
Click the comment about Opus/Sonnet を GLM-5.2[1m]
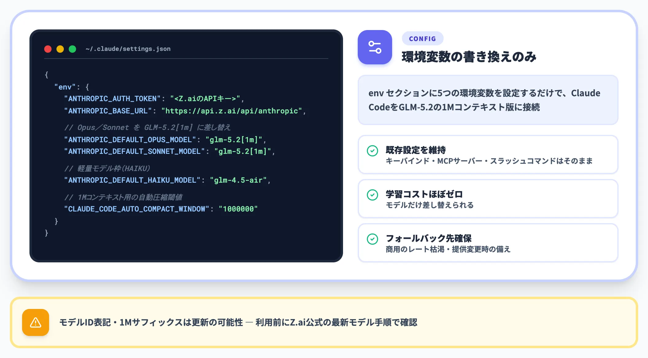(148, 128)
